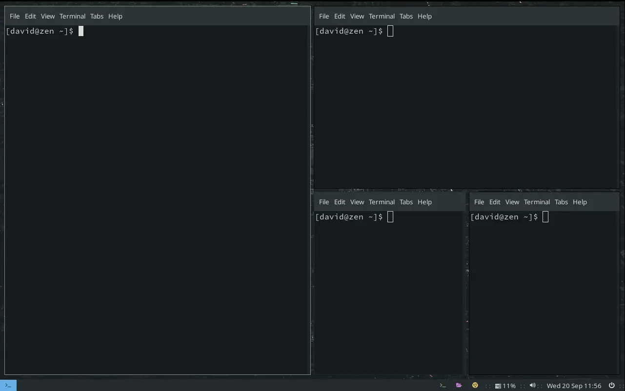Click the [david@zen ~]$ prompt in bottom-right terminal
The image size is (625, 391).
(x=504, y=217)
